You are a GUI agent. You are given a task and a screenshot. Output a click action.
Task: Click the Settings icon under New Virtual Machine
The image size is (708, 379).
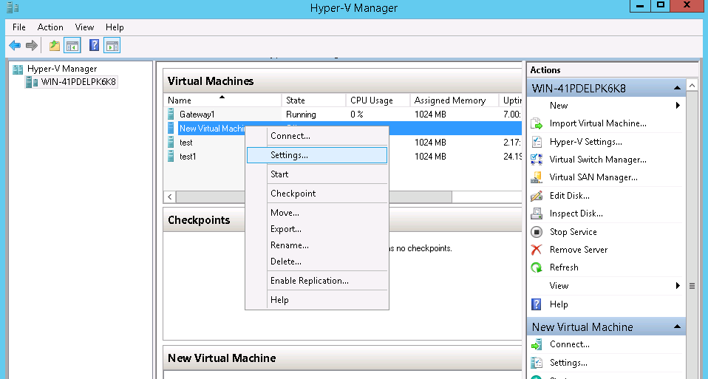[x=537, y=363]
